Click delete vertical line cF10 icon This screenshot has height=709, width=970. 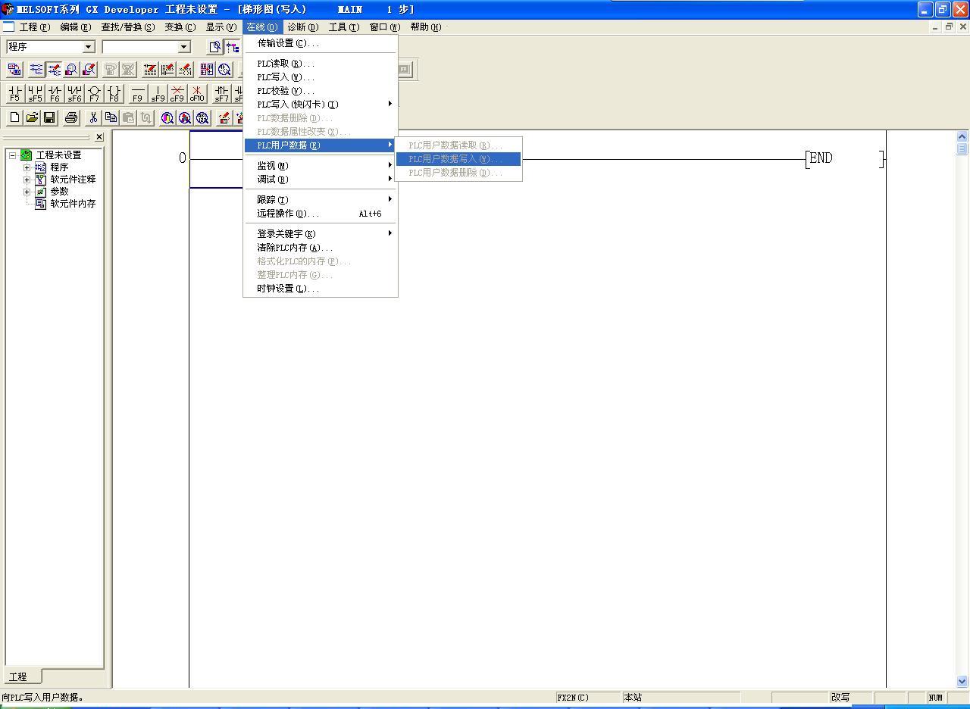pos(197,93)
